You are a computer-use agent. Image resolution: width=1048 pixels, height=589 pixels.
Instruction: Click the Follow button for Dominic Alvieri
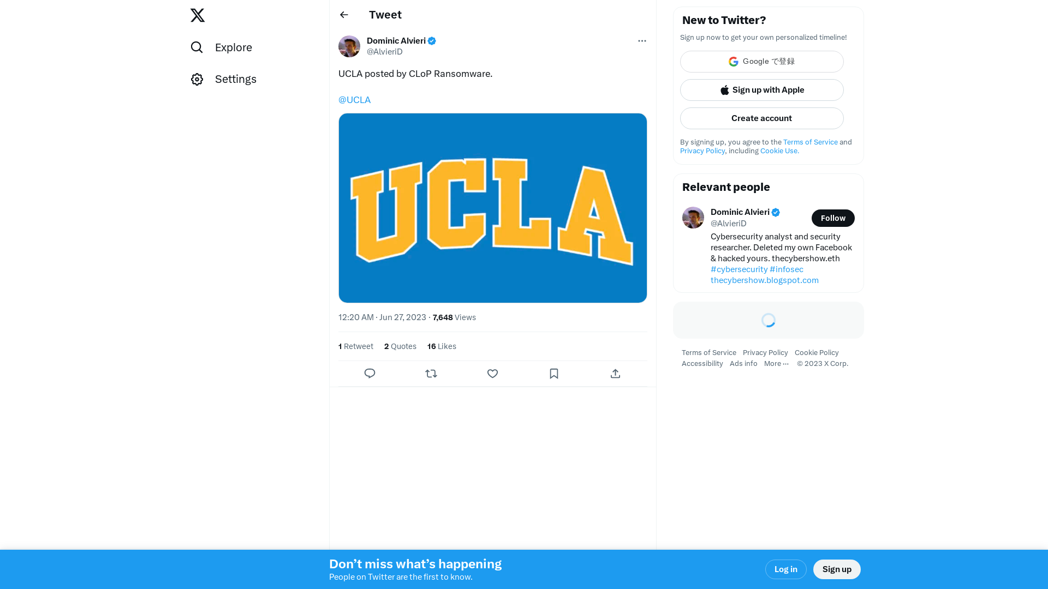(833, 218)
